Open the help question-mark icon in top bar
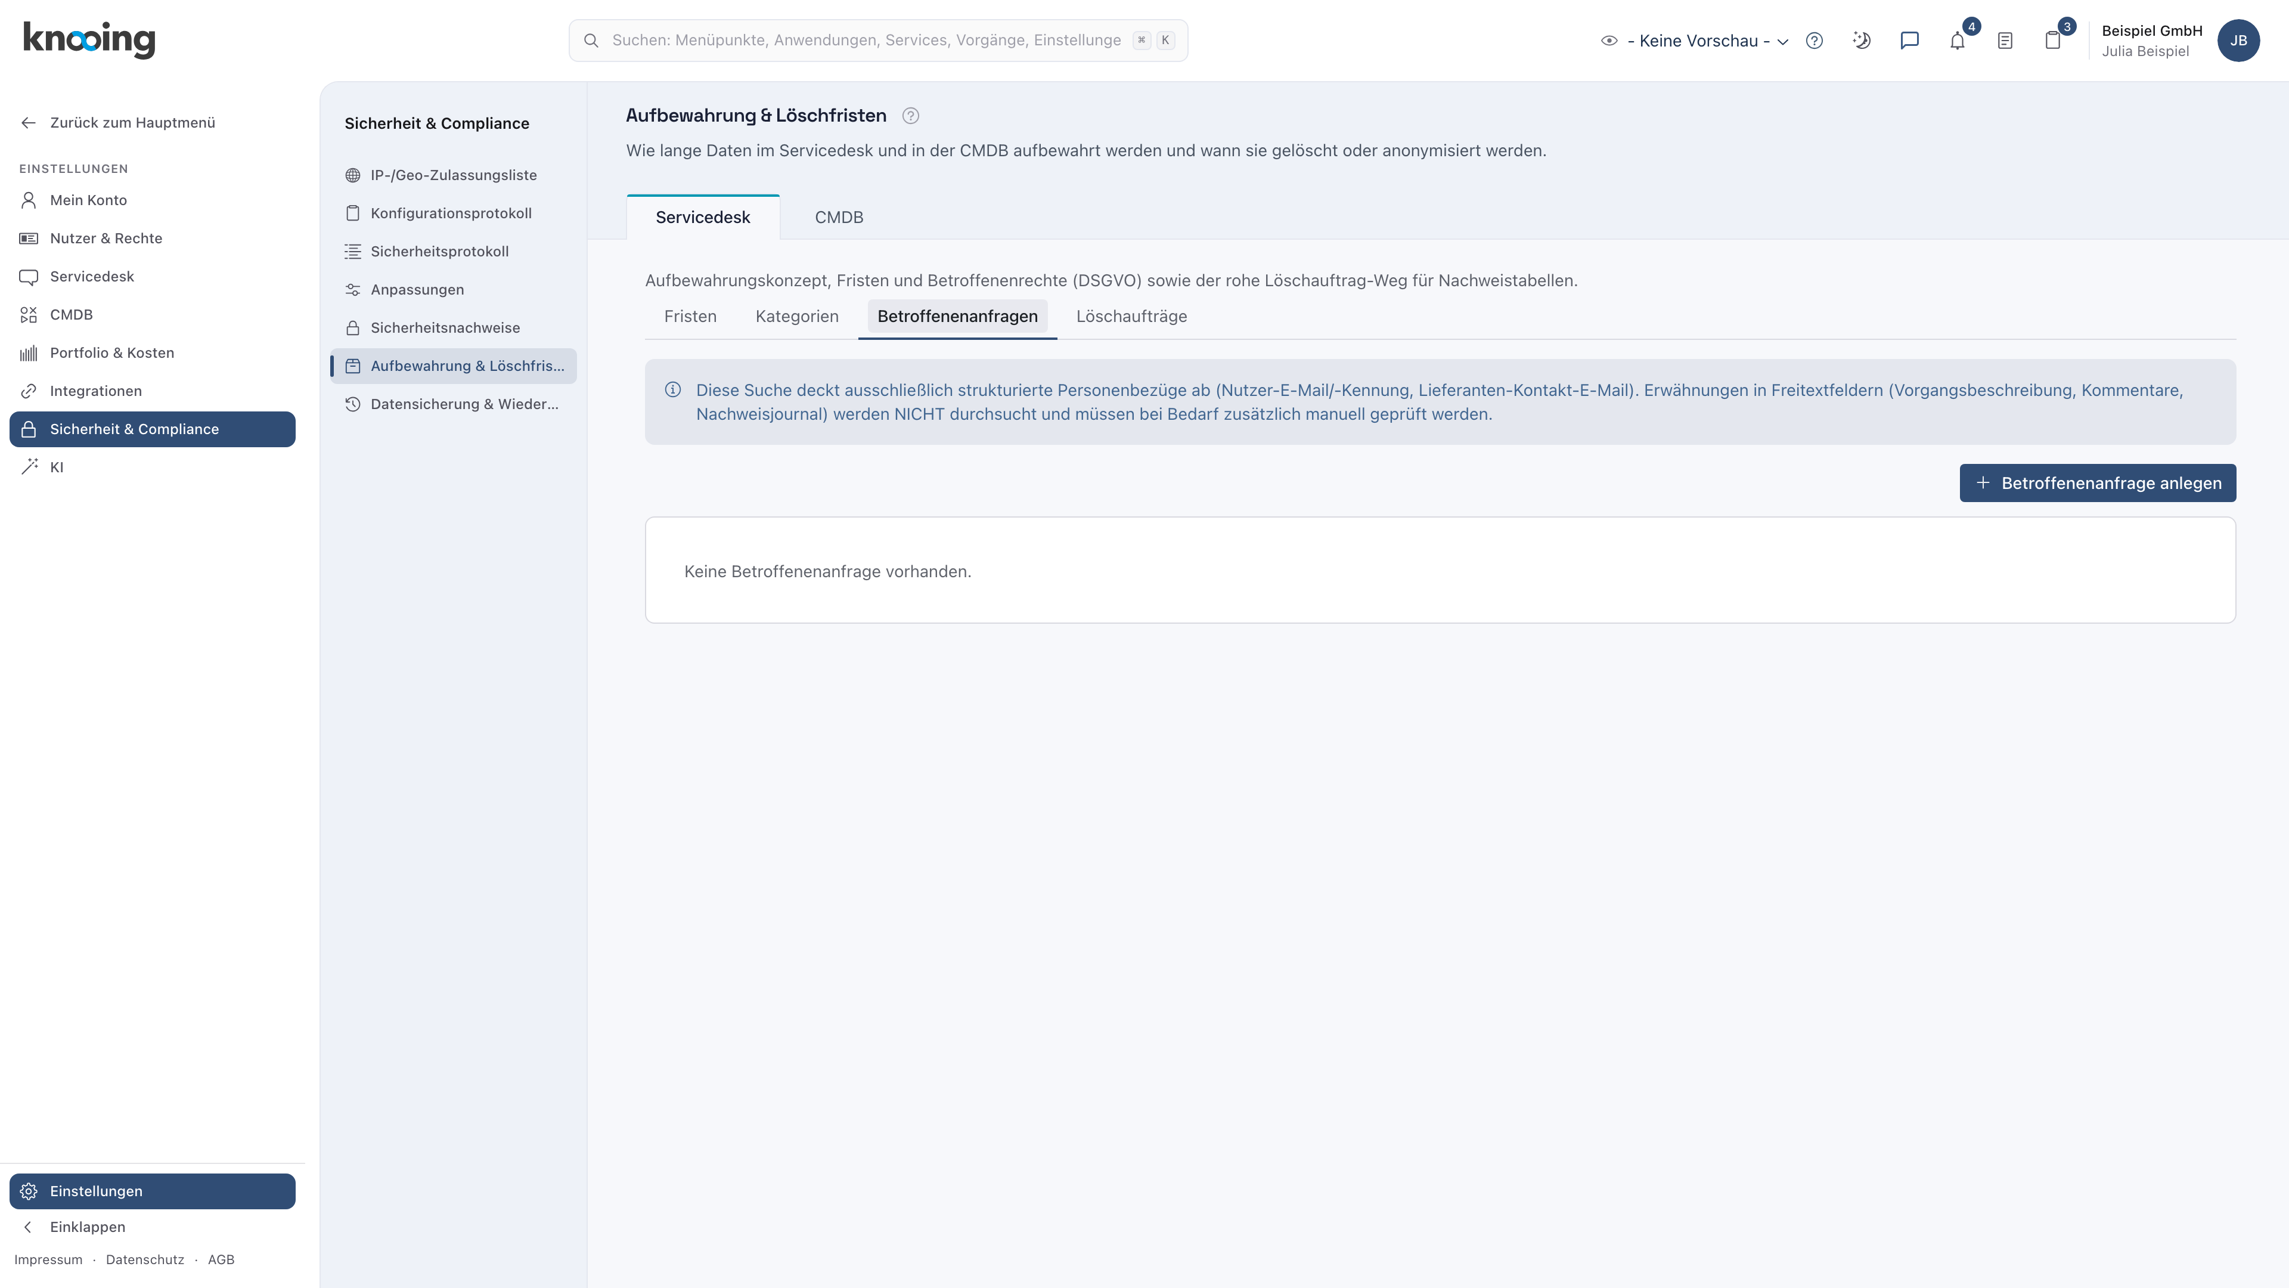Screen dimensions: 2289x1288 click(1813, 41)
